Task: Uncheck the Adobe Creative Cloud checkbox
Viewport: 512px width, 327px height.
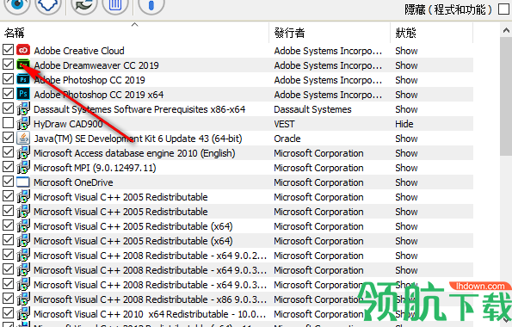Action: (x=8, y=50)
